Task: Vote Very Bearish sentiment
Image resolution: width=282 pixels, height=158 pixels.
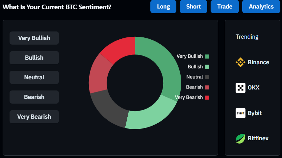Action: 34,117
